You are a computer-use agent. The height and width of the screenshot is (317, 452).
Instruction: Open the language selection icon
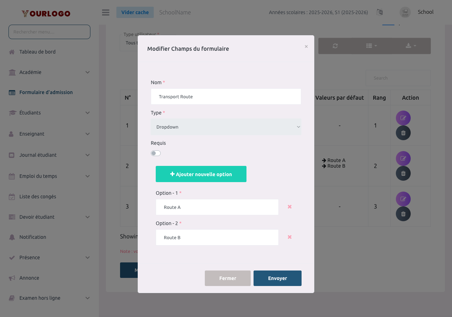pos(379,12)
